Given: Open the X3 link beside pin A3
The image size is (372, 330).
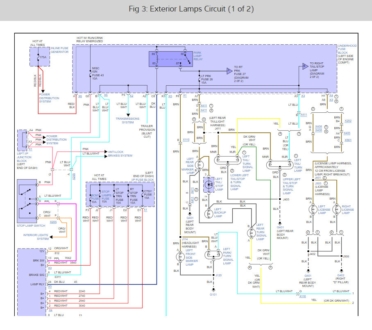Looking at the screenshot, I should pos(303,96).
